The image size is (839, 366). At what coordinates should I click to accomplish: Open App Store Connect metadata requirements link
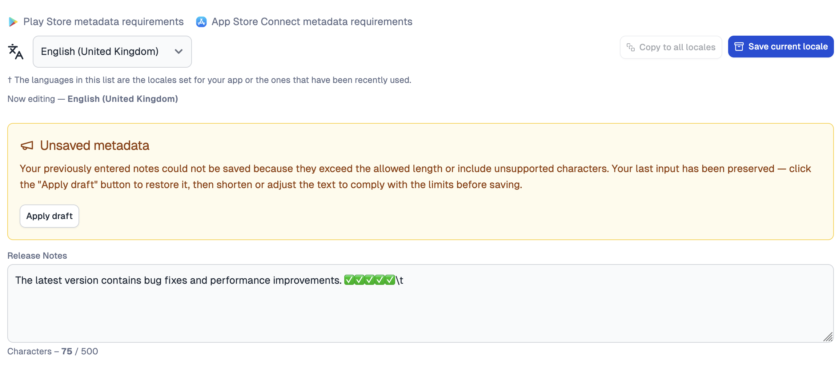(312, 22)
